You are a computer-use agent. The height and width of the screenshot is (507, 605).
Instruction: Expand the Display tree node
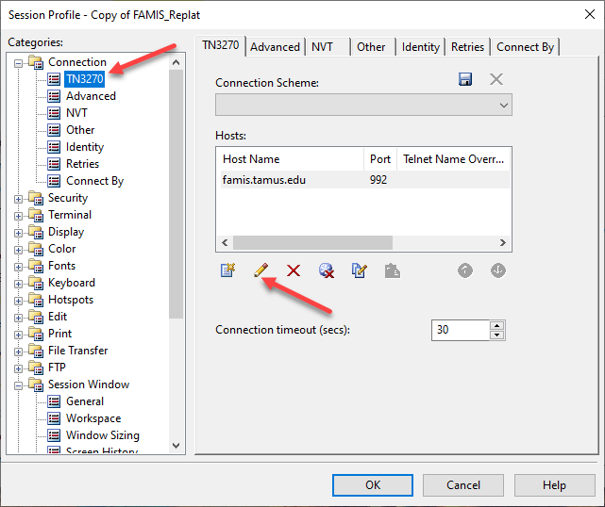click(x=18, y=233)
